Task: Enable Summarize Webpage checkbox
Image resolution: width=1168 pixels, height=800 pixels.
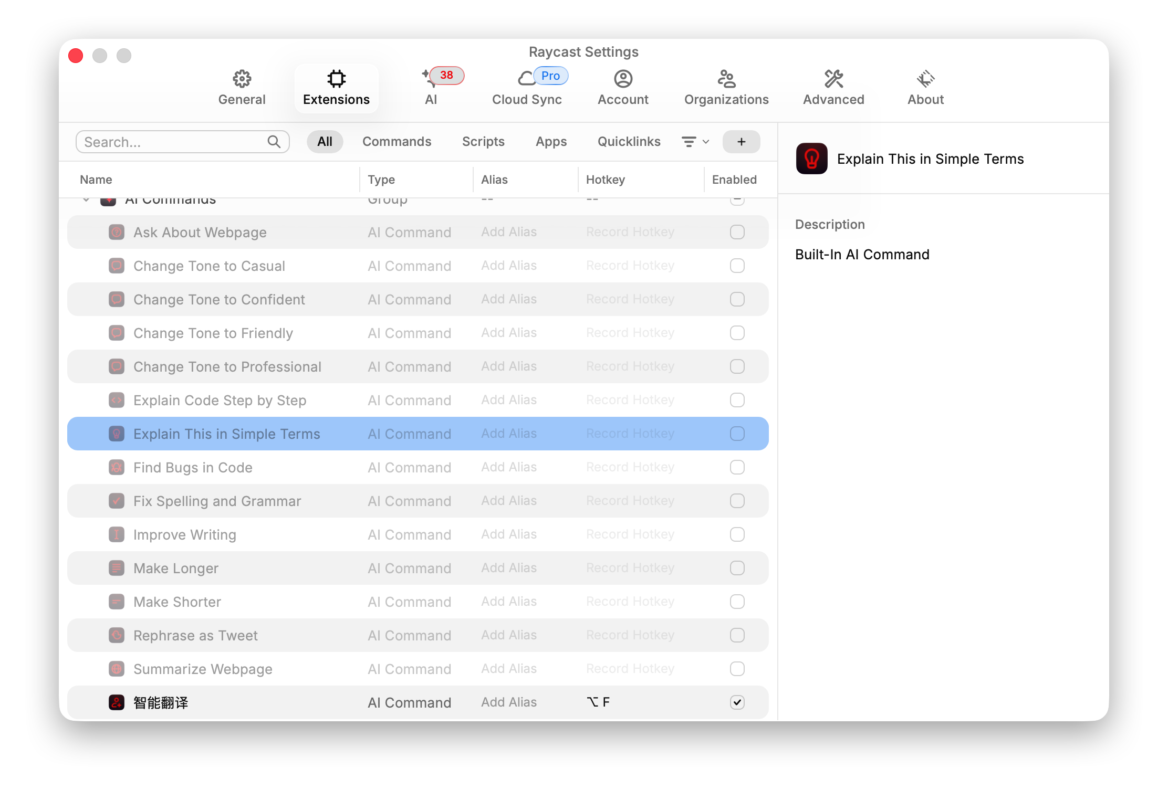Action: 737,669
